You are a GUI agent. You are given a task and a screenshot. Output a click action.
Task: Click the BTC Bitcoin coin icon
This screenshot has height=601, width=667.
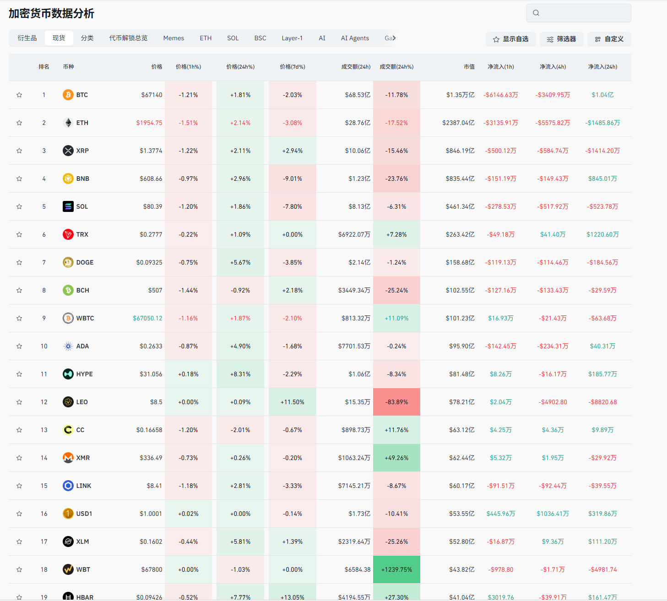68,95
